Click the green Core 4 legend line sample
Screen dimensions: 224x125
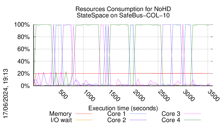pos(192,120)
